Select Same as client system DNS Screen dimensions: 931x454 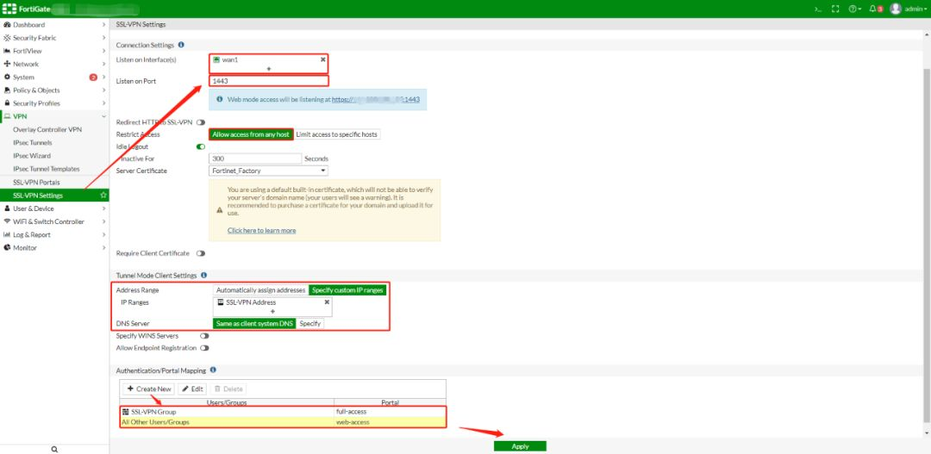tap(254, 323)
